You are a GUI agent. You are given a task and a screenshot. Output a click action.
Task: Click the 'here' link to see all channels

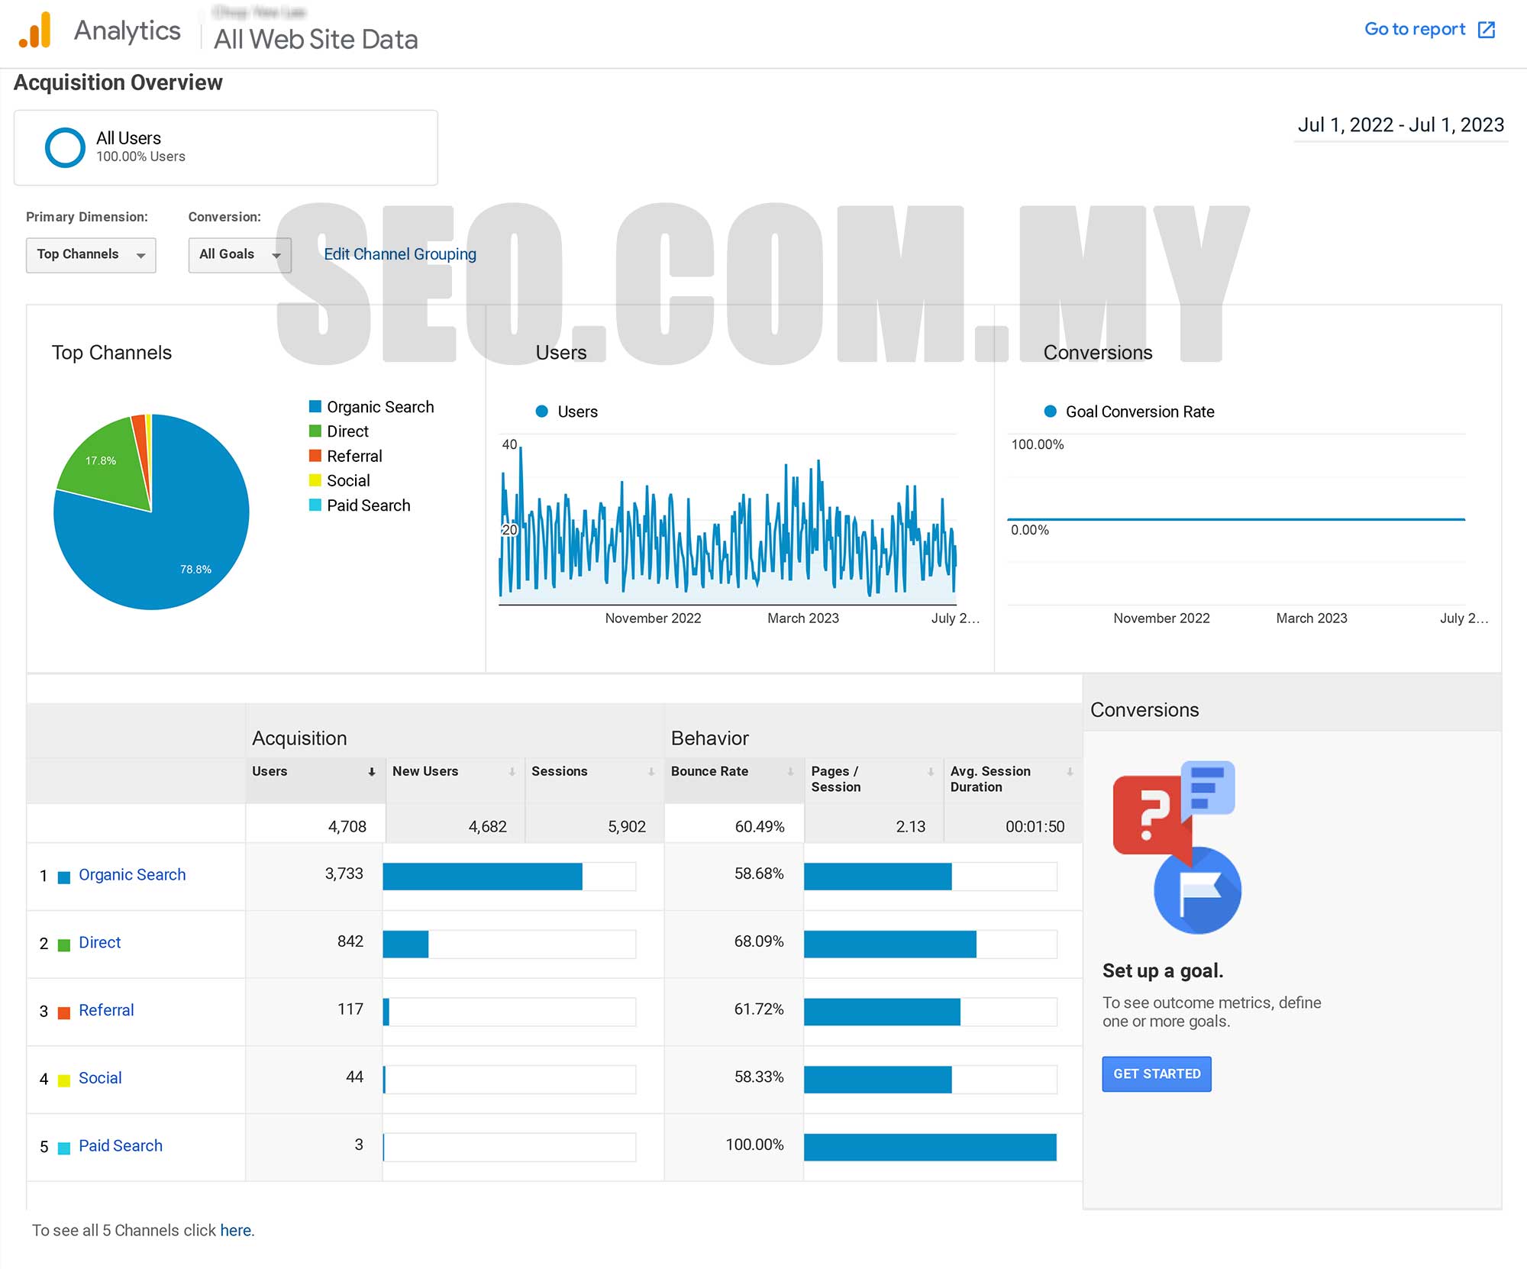pos(235,1231)
